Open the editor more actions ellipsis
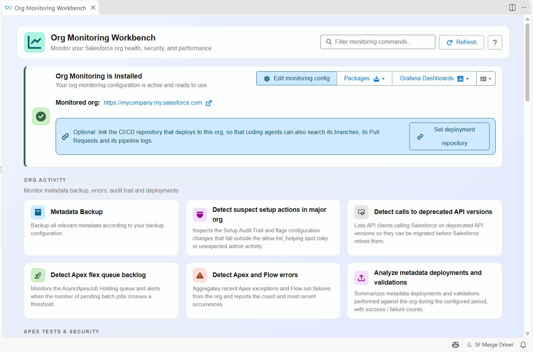Image resolution: width=533 pixels, height=352 pixels. click(524, 8)
